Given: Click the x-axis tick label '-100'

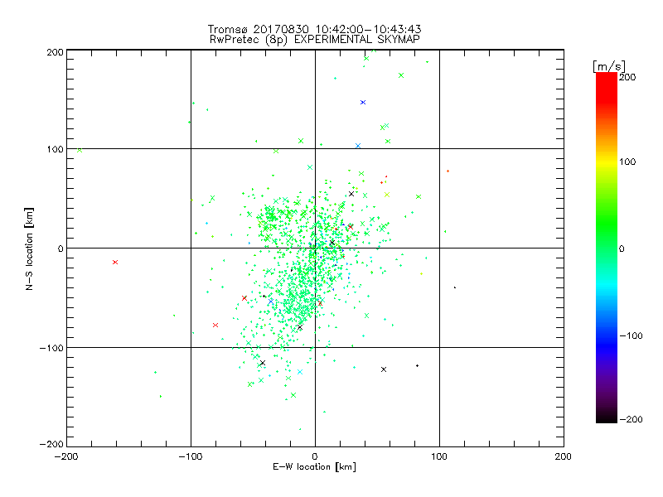Looking at the screenshot, I should click(x=191, y=456).
